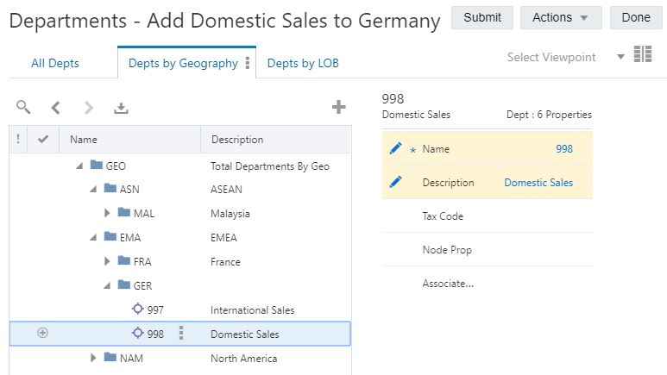
Task: Switch to the All Depts tab
Action: pos(55,63)
